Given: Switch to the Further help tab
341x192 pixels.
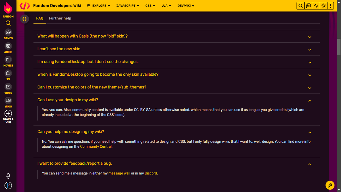Looking at the screenshot, I should point(60,18).
